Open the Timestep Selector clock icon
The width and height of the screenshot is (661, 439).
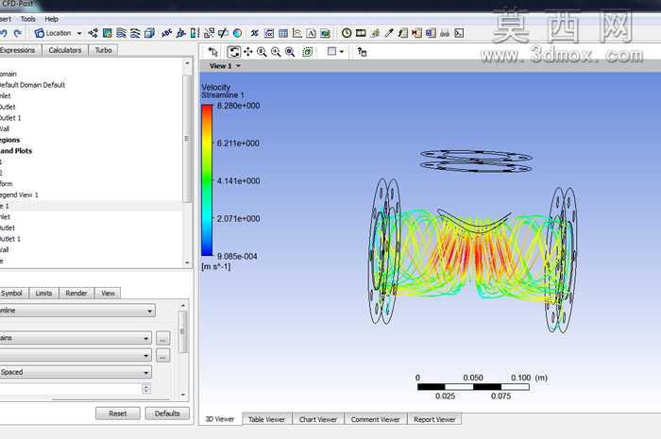pos(347,33)
